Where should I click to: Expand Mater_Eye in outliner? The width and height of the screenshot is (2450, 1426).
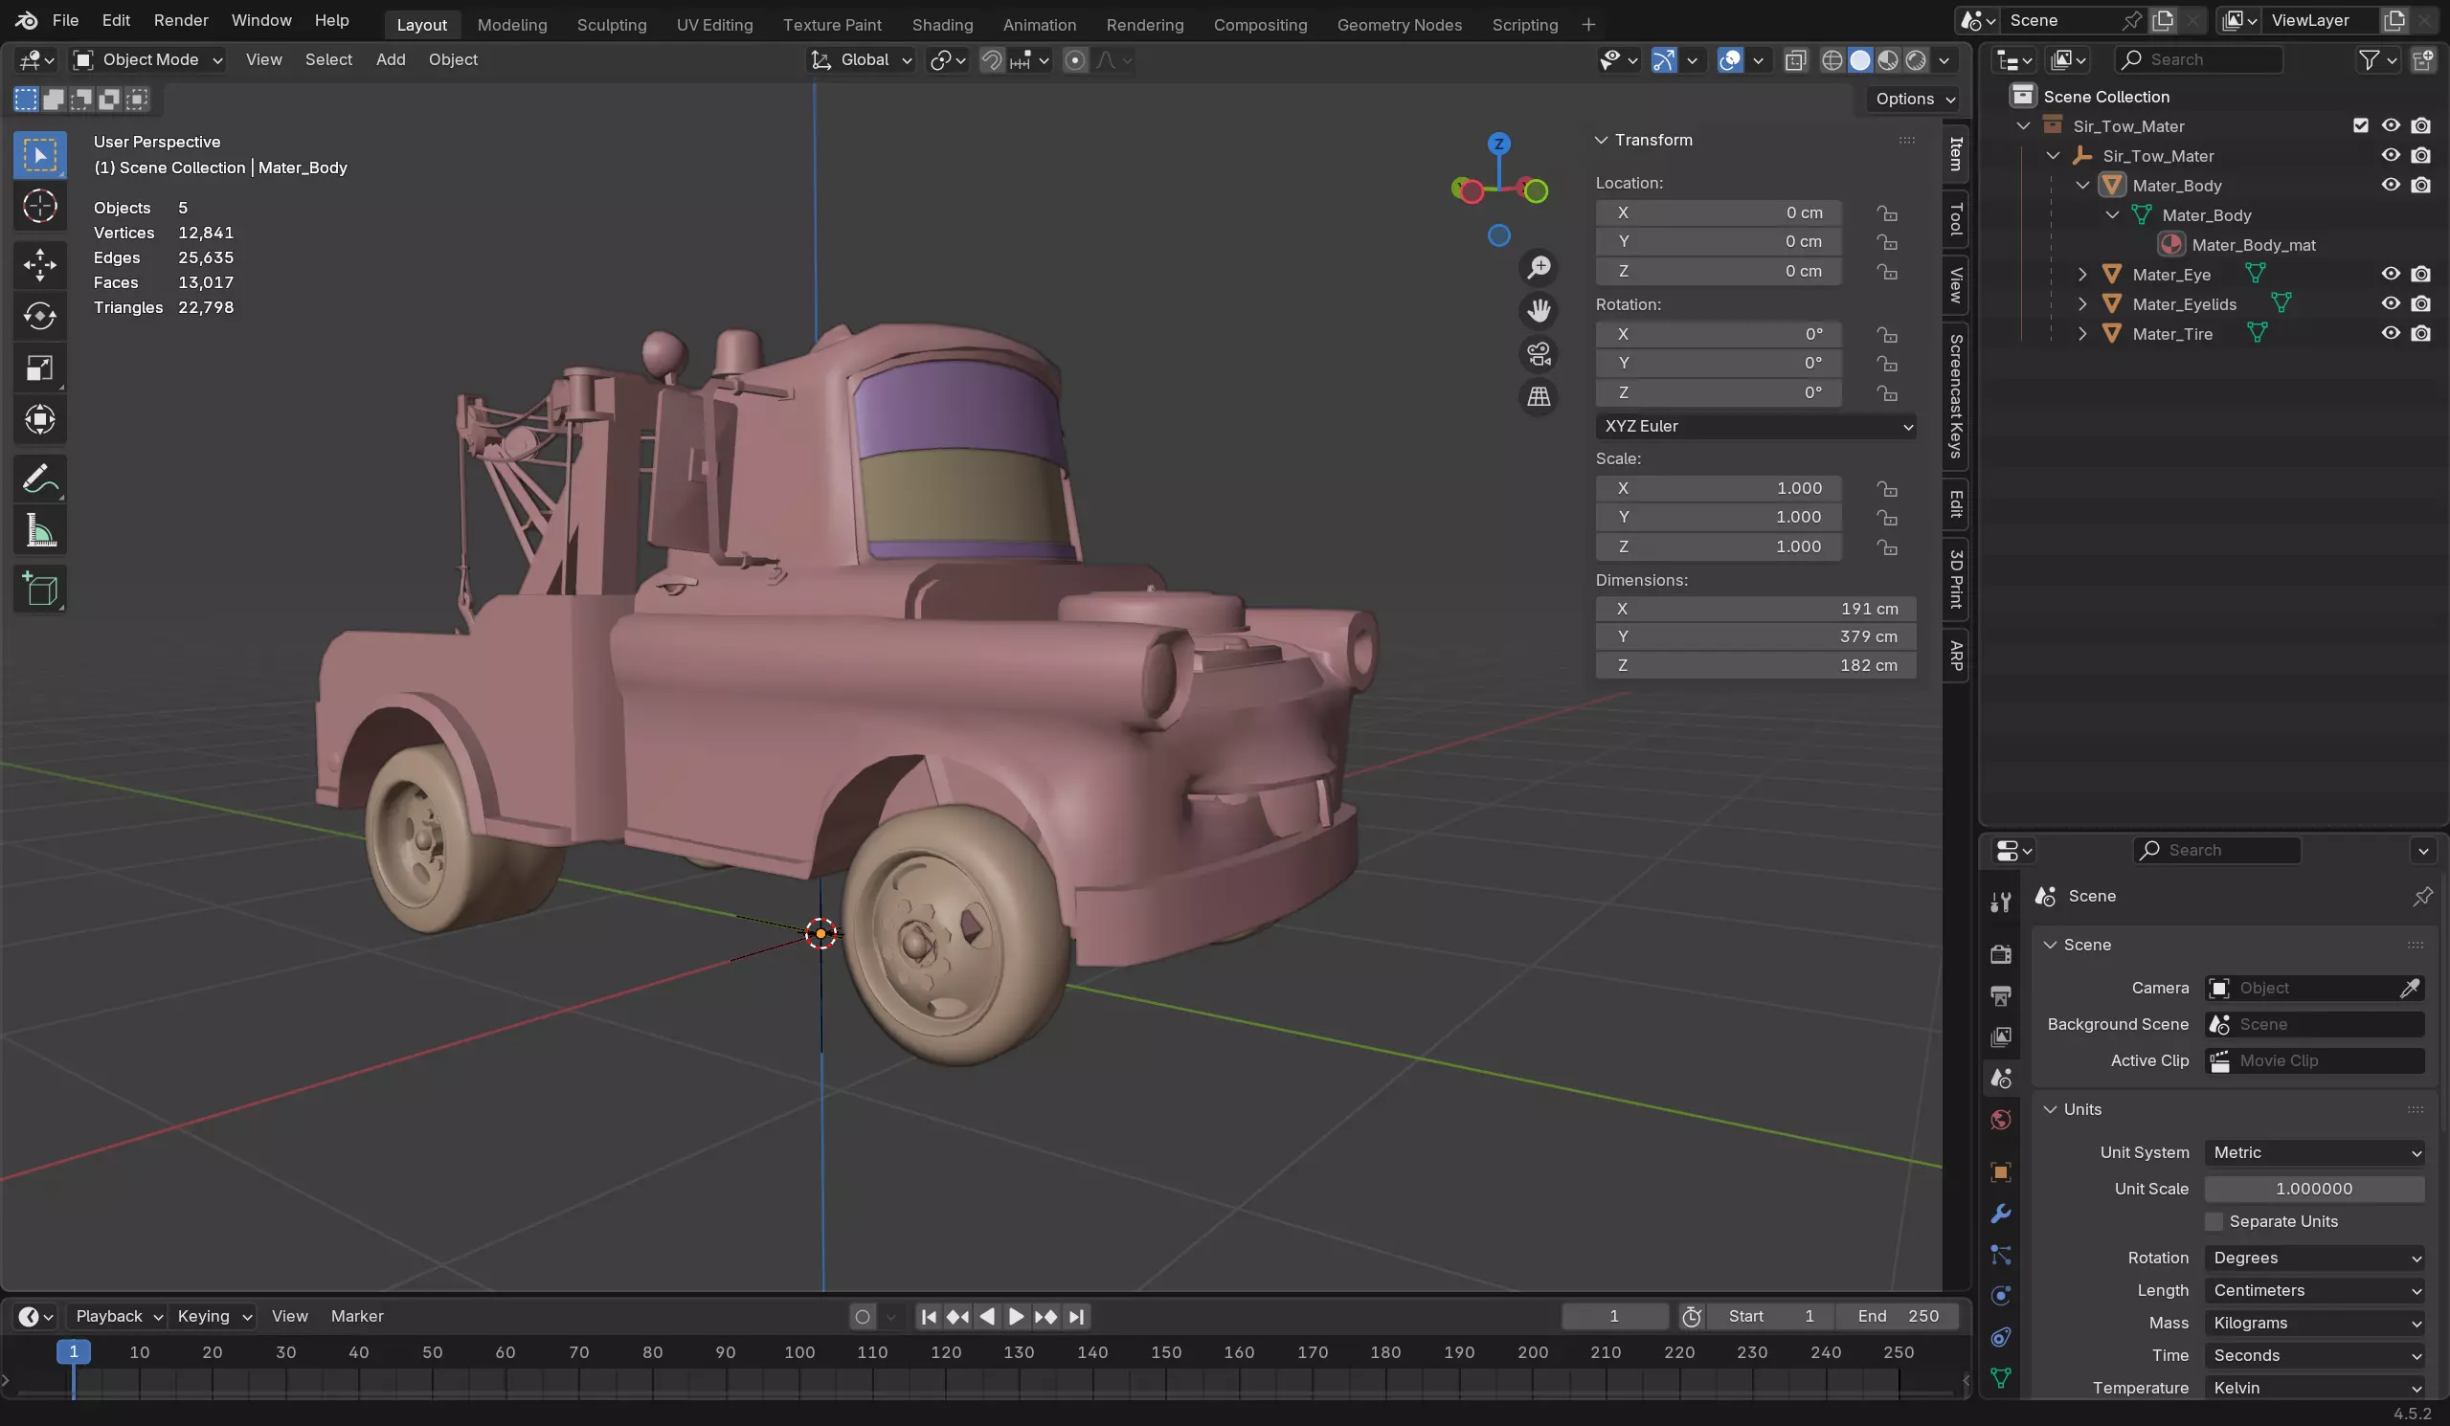[2082, 274]
